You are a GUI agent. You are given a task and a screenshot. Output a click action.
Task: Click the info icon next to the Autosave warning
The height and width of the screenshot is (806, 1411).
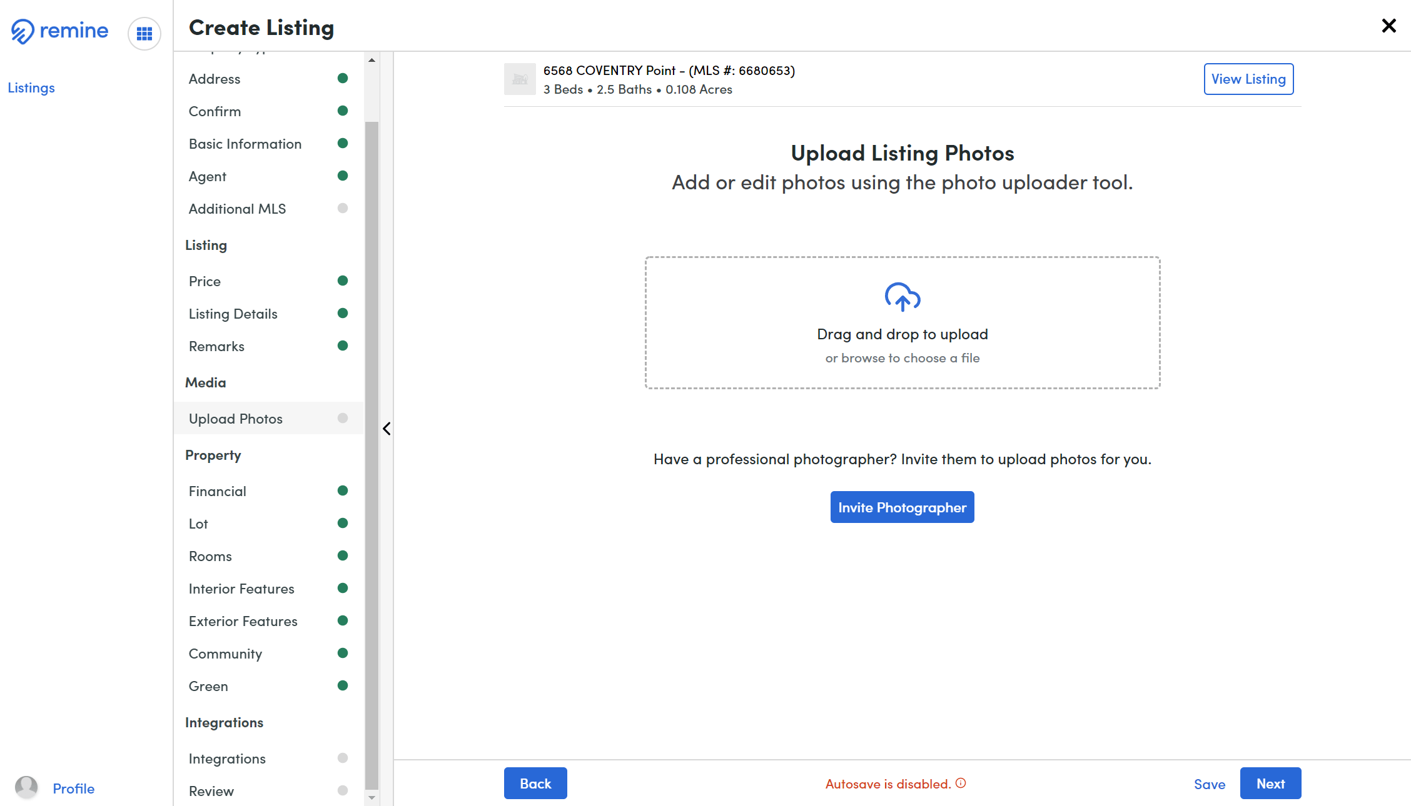tap(961, 783)
